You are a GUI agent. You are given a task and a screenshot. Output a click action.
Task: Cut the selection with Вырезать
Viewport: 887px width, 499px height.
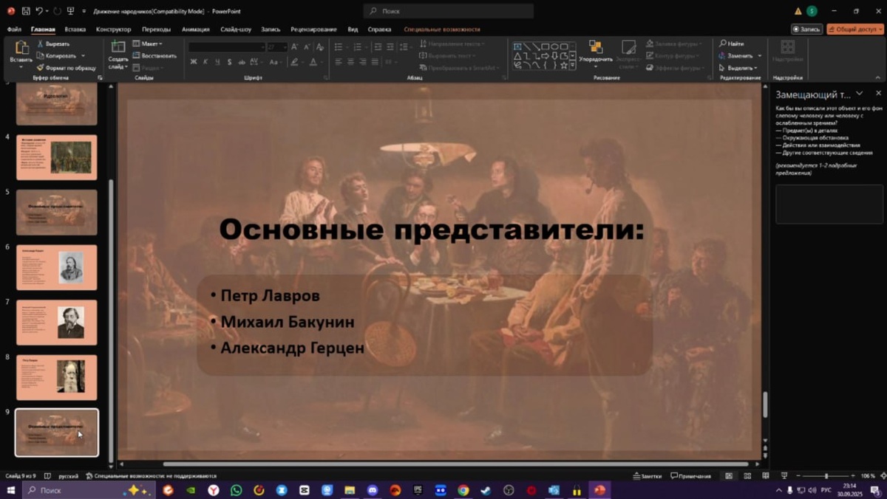click(x=53, y=44)
